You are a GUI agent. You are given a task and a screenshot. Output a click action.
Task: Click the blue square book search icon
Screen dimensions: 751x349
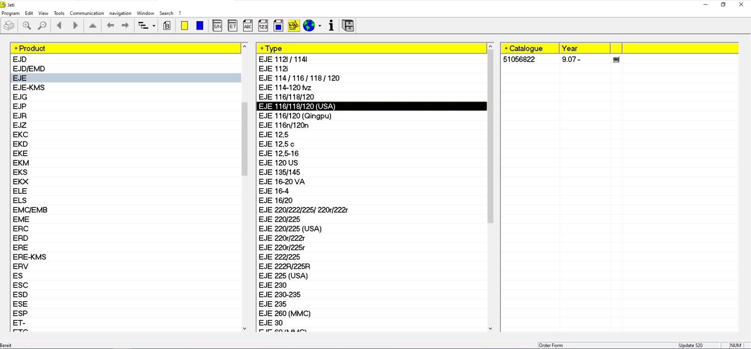278,26
